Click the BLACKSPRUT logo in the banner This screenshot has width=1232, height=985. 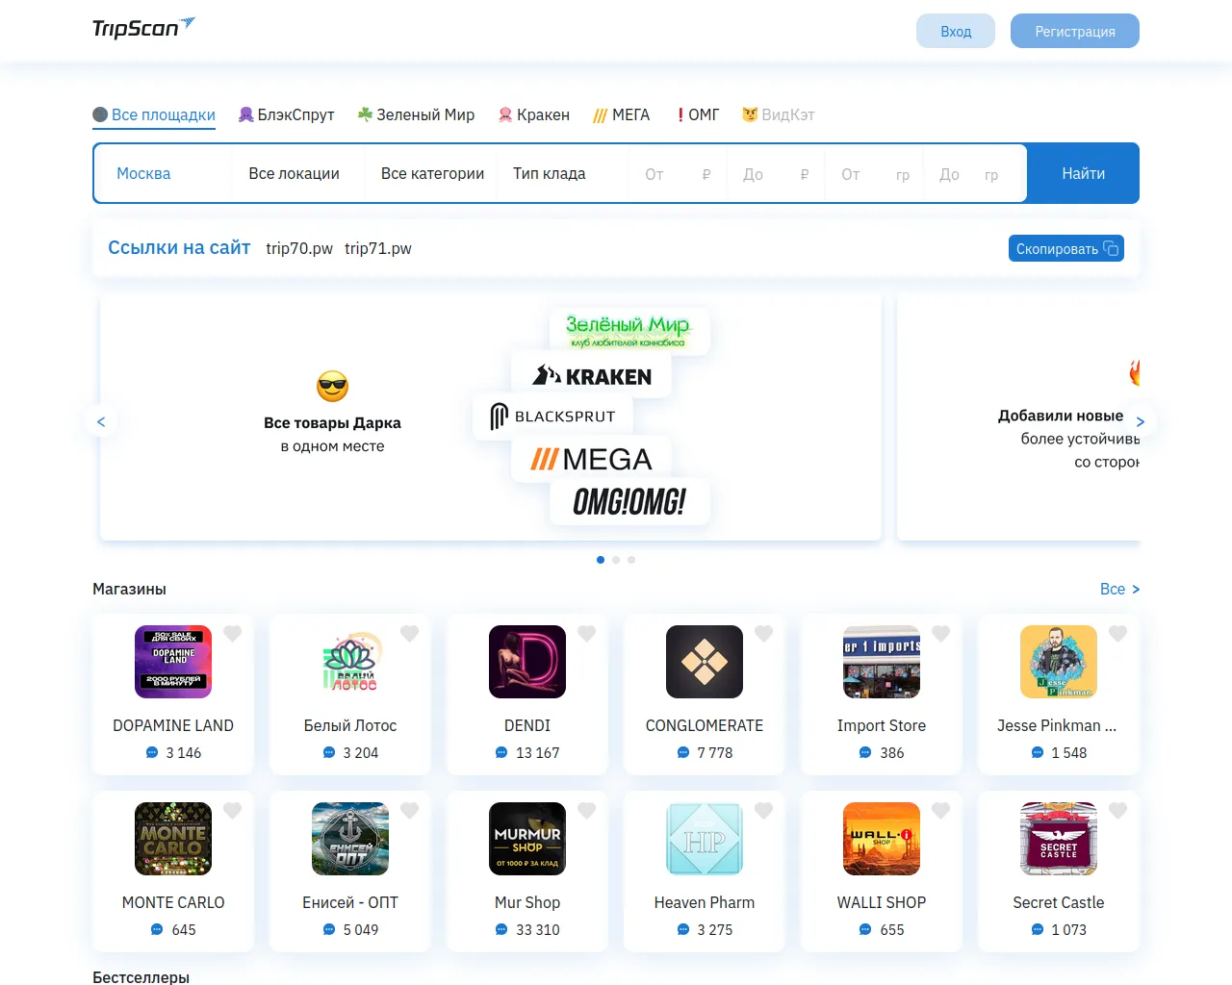point(553,417)
